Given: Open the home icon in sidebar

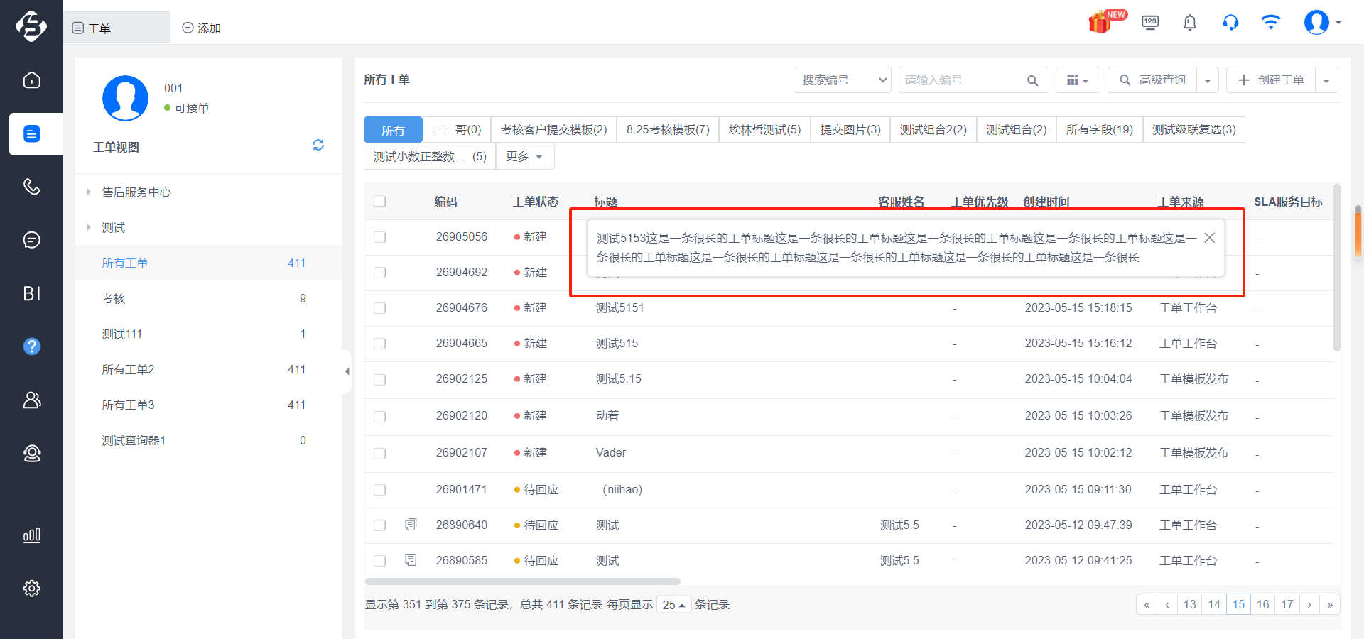Looking at the screenshot, I should point(31,80).
